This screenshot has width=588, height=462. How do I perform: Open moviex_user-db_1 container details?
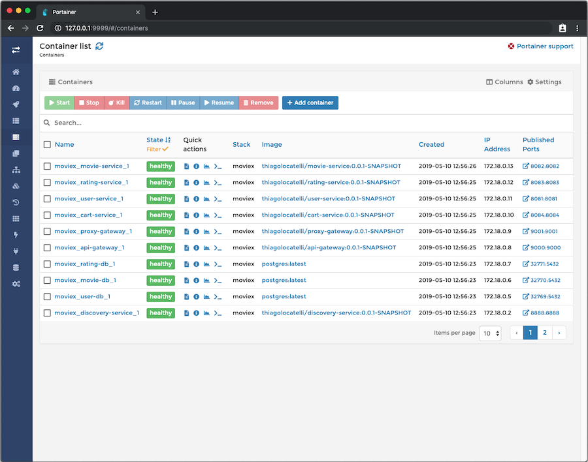pos(82,296)
